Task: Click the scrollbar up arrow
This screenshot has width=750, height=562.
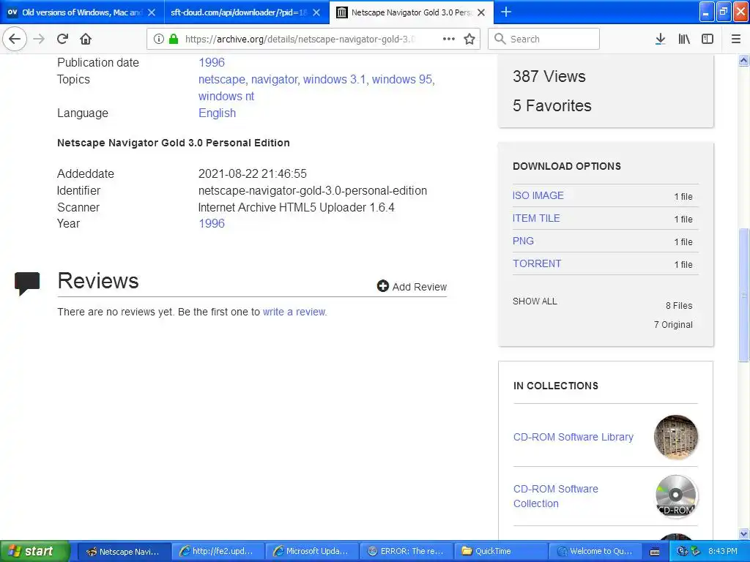Action: pos(743,60)
